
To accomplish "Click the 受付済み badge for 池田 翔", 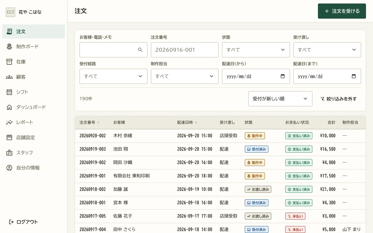I will pos(256,149).
